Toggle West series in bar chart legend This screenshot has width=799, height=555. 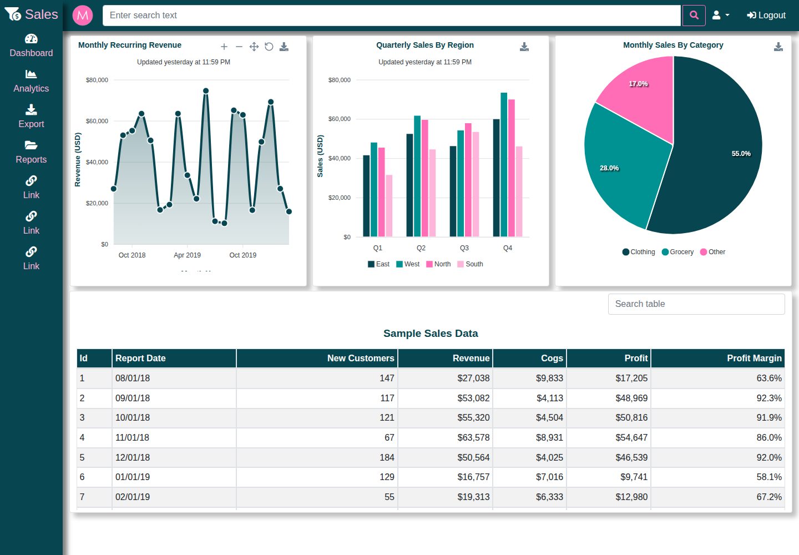(408, 264)
